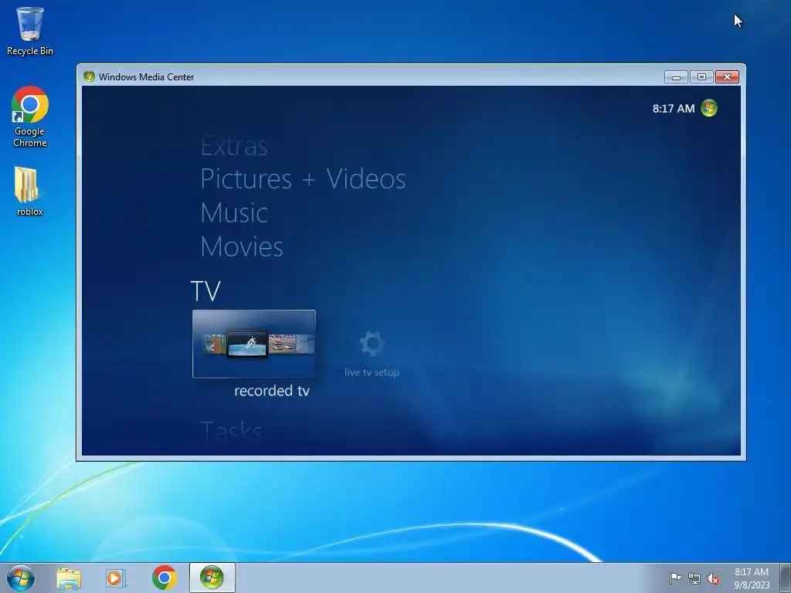Select the roblox folder on desktop
Viewport: 791px width, 593px height.
(x=30, y=191)
